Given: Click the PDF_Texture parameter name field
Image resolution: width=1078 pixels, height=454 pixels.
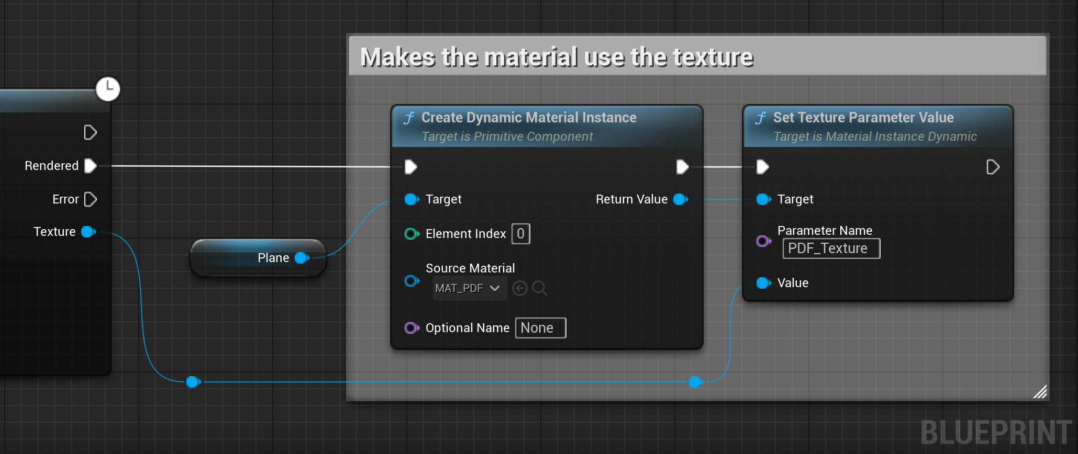Looking at the screenshot, I should (831, 248).
